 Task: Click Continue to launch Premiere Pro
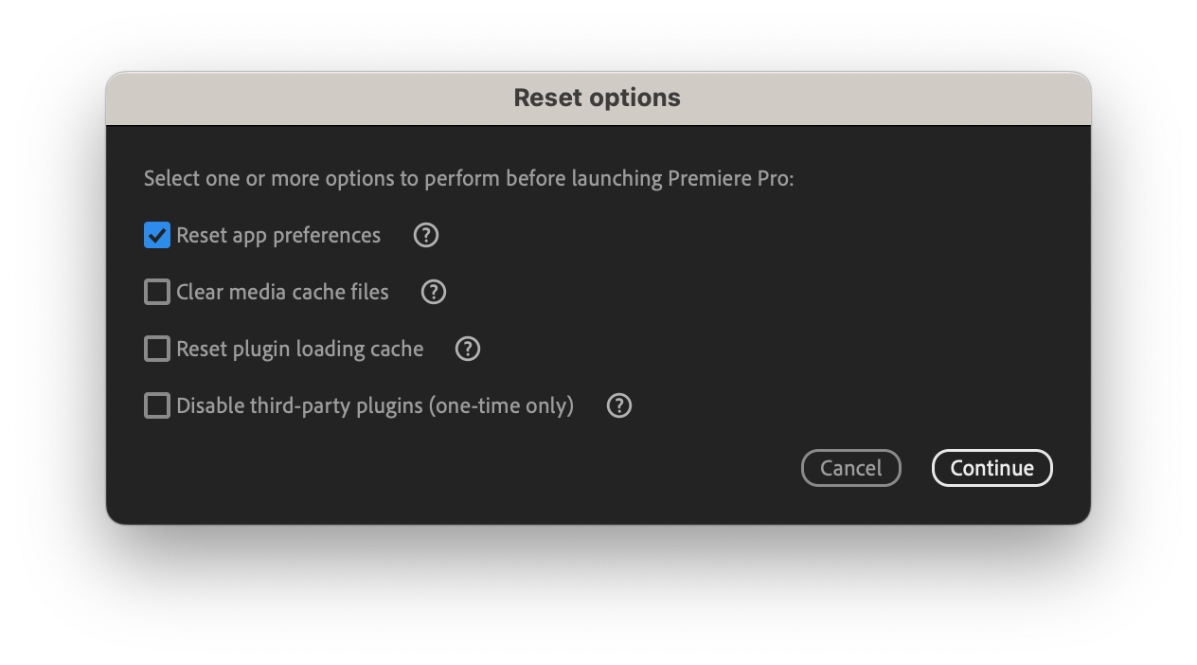click(x=992, y=468)
